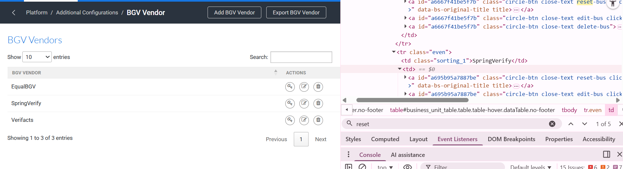The height and width of the screenshot is (169, 623).
Task: Edit the SpringVerify vendor entry
Action: coord(304,103)
